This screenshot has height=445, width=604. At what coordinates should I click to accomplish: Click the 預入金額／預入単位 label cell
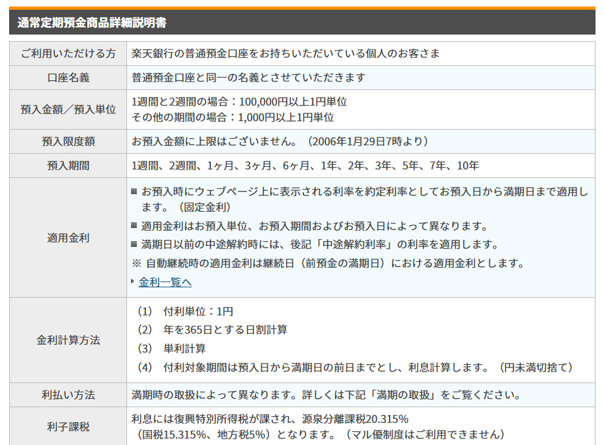(x=68, y=109)
